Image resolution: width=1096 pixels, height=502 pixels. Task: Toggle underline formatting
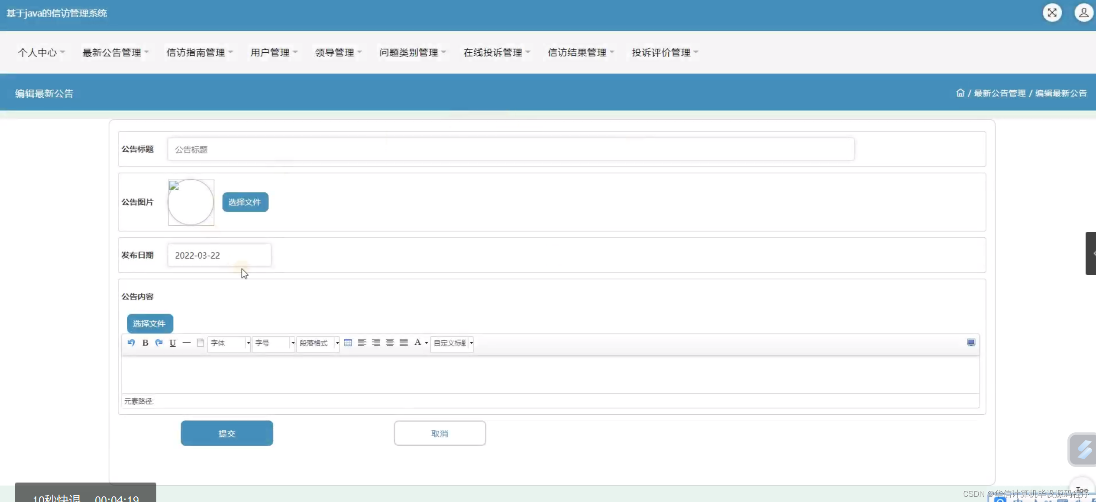pos(173,343)
